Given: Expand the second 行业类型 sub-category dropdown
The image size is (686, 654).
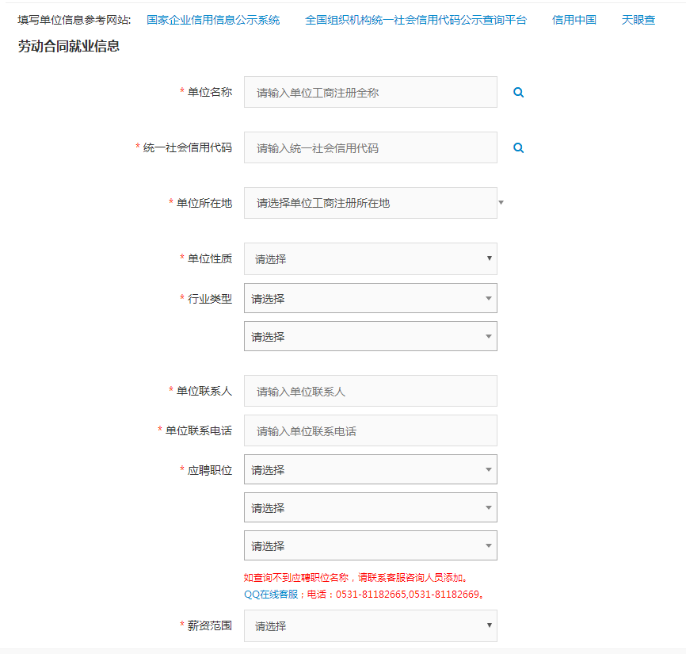Looking at the screenshot, I should coord(370,337).
